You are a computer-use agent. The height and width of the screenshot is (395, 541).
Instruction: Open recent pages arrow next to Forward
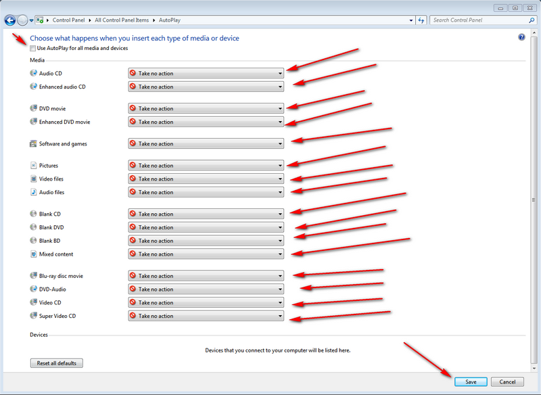point(31,20)
